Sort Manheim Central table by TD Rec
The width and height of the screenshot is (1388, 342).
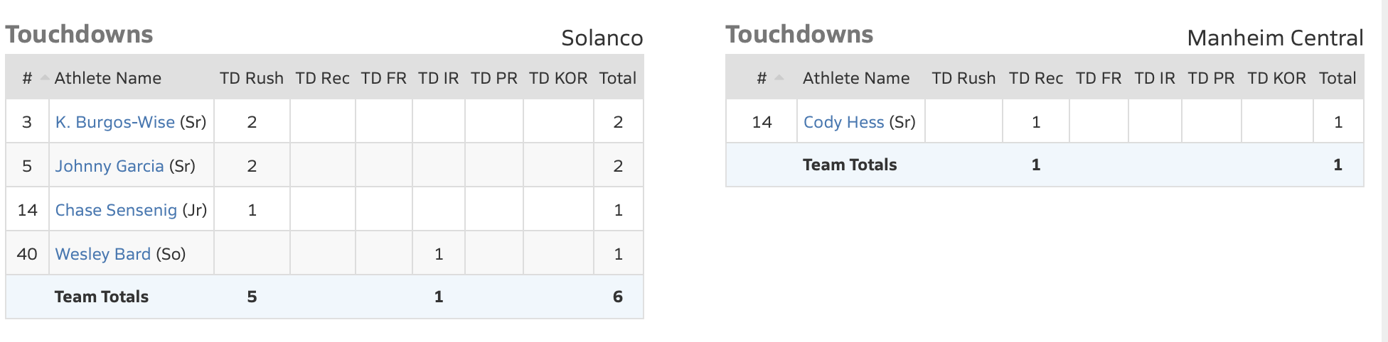[x=1035, y=78]
